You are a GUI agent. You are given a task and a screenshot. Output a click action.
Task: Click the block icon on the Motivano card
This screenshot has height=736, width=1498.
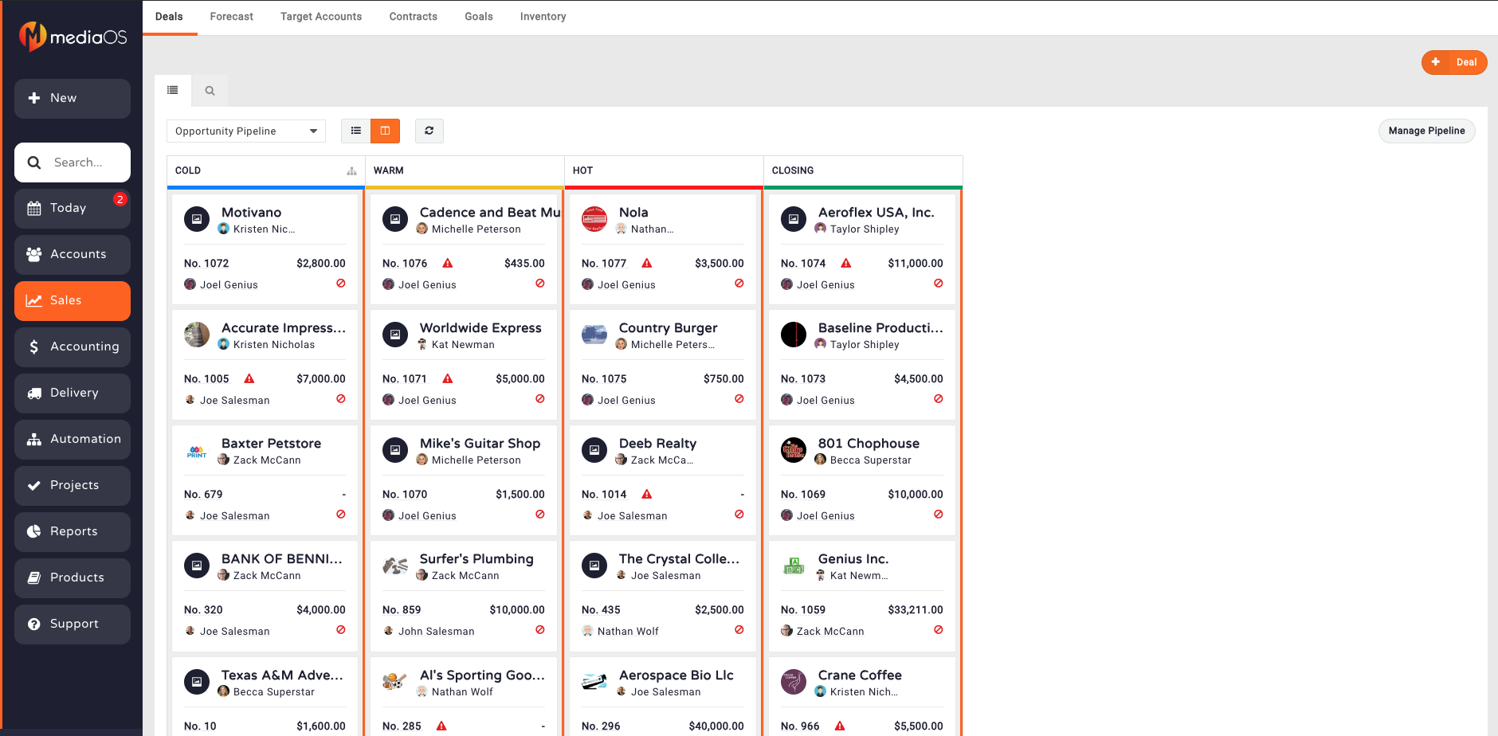341,283
